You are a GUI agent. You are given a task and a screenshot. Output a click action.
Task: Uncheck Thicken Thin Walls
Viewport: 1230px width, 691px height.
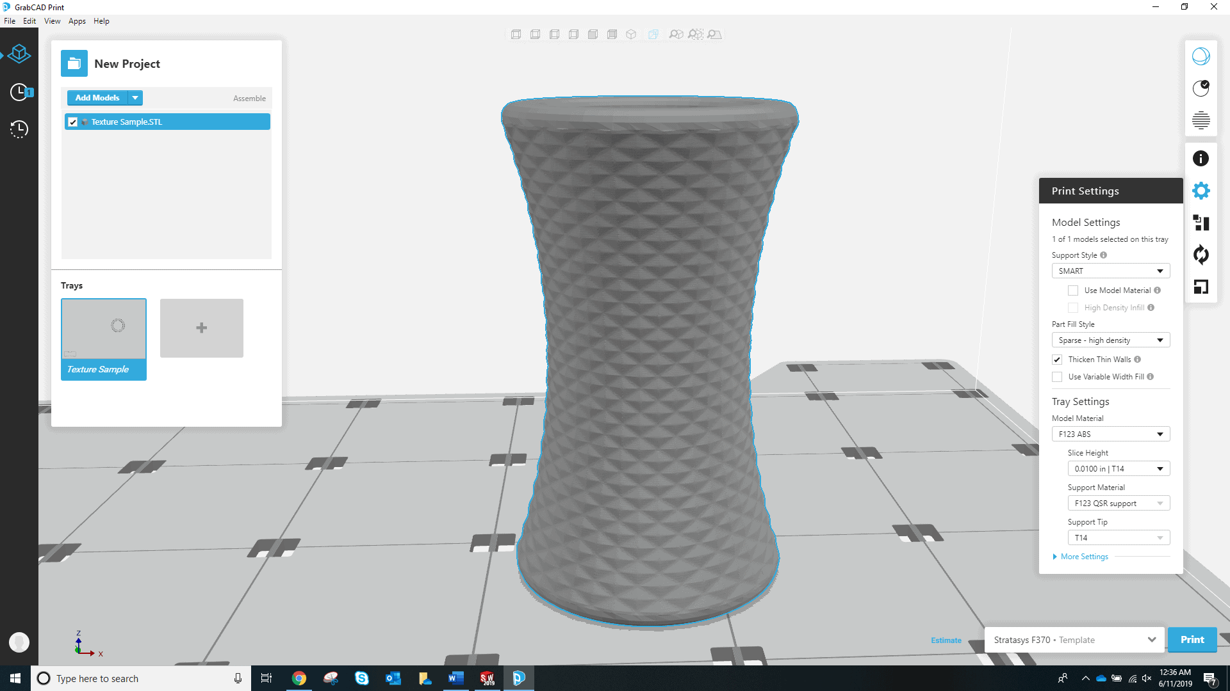[x=1057, y=360]
